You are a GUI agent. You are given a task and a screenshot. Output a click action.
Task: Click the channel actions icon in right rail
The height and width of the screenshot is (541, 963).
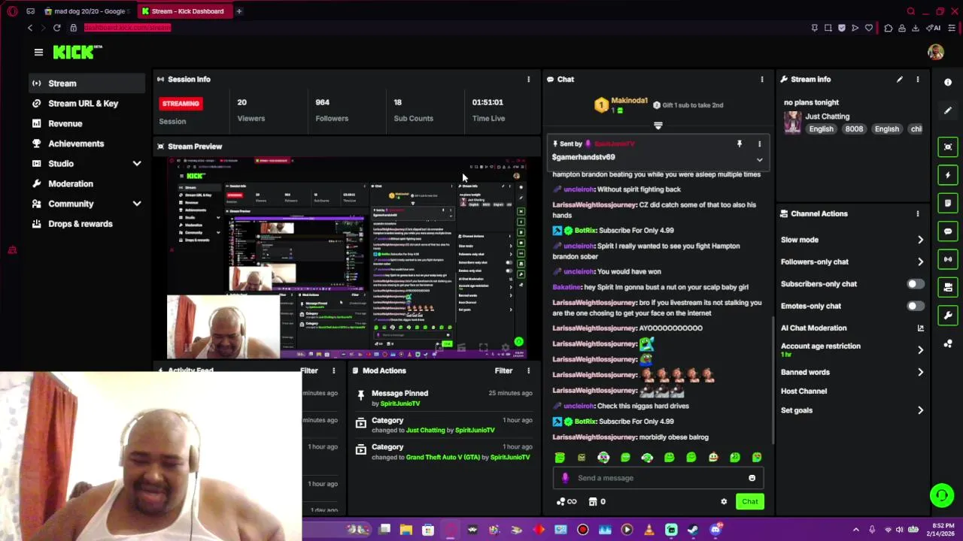(948, 287)
